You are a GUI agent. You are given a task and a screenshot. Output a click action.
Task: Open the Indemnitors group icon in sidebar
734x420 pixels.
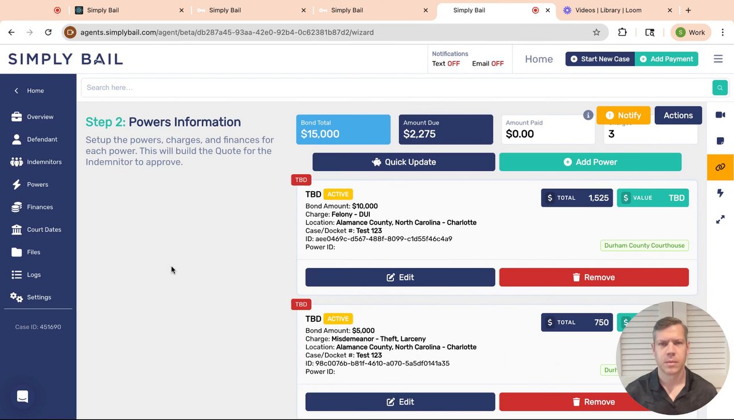coord(17,162)
